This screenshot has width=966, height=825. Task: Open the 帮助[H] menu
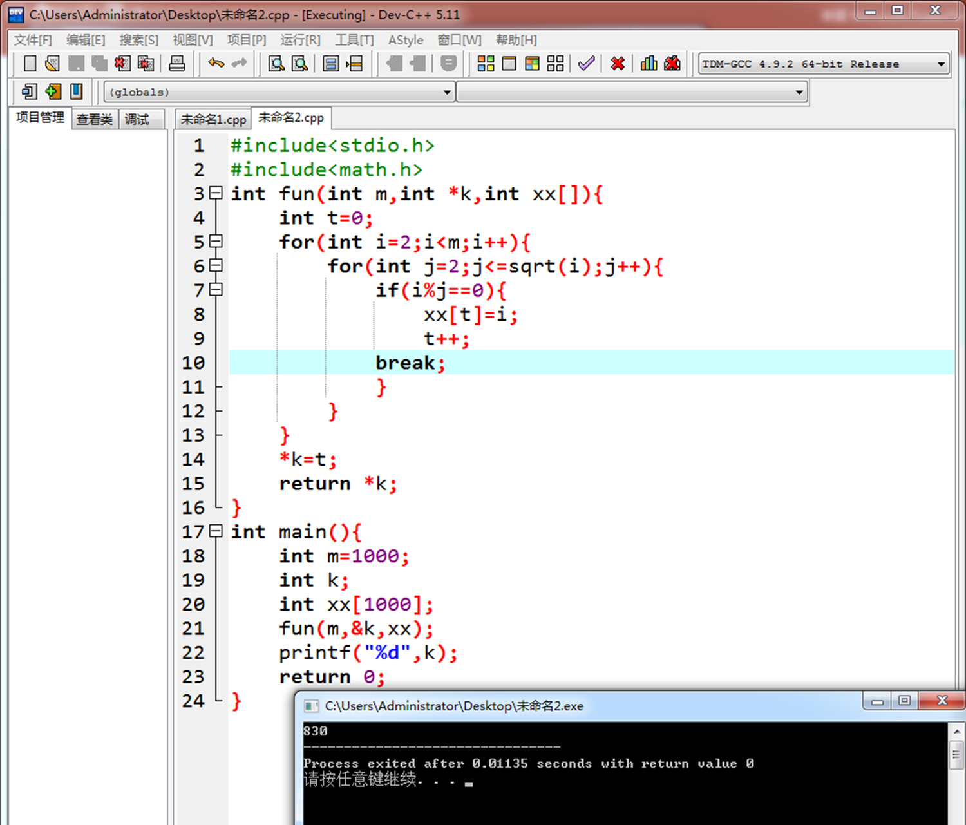click(x=516, y=40)
